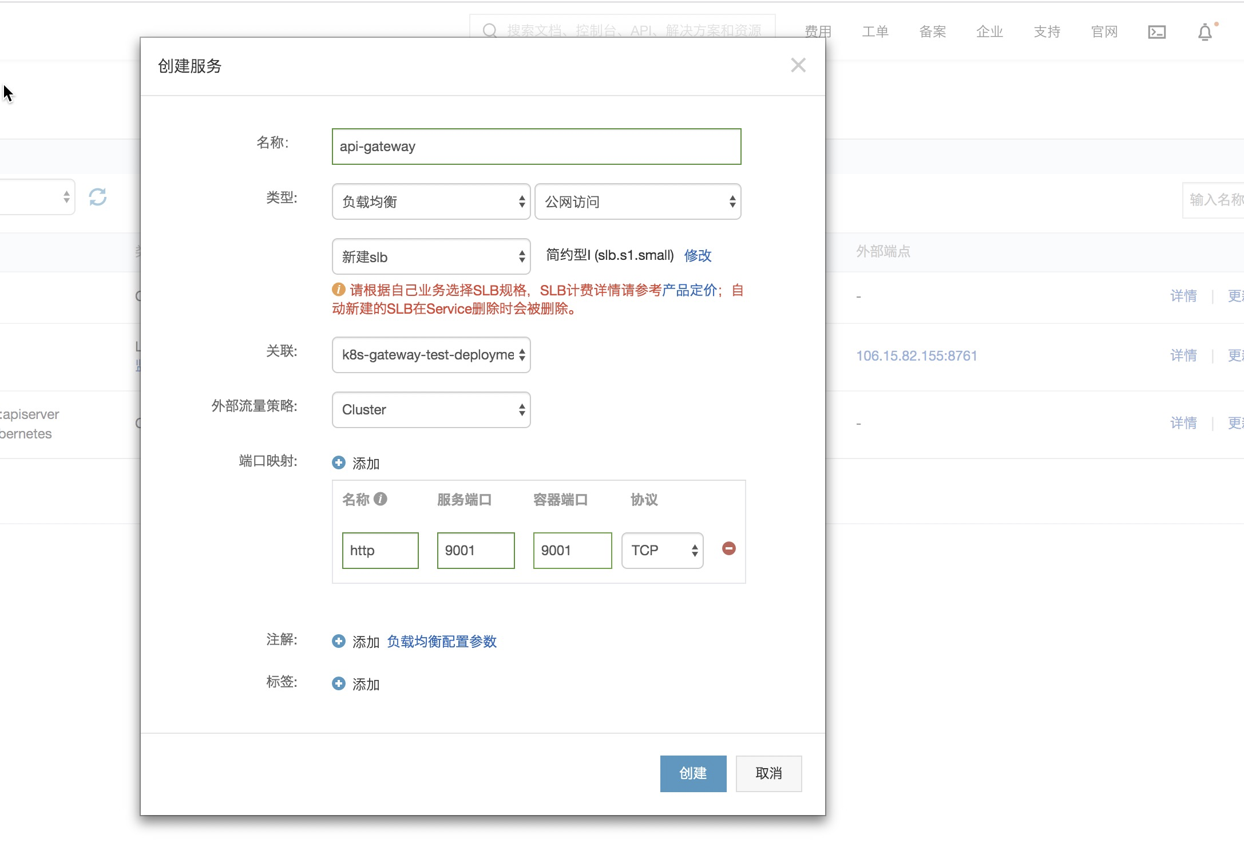Open the 产品定价 pricing link

point(690,290)
